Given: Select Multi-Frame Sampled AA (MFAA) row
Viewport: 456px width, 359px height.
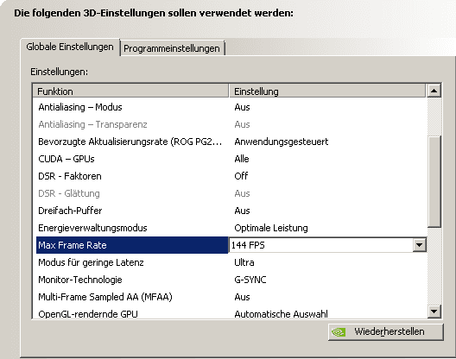Looking at the screenshot, I should click(231, 297).
